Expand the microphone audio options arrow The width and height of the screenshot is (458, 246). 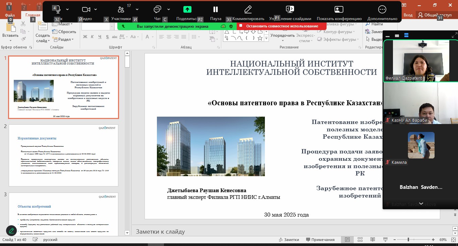pyautogui.click(x=67, y=9)
